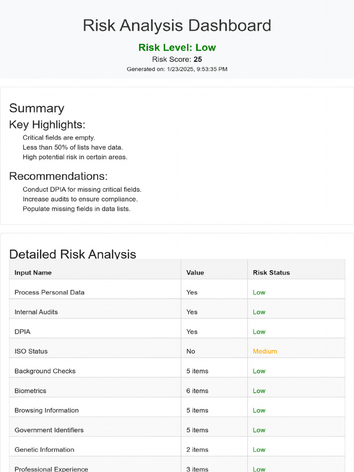This screenshot has height=472, width=354.
Task: Click the Medium status for ISO Status
Action: tap(265, 351)
